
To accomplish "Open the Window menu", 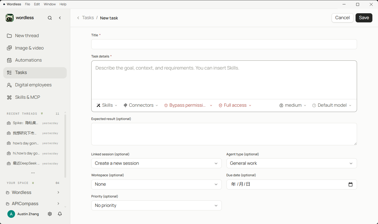I will 50,4.
